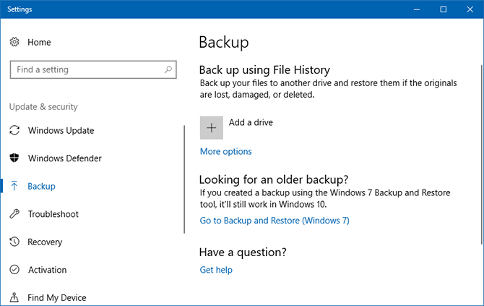This screenshot has height=306, width=484.
Task: Focus the Find a setting search box
Action: coord(87,69)
